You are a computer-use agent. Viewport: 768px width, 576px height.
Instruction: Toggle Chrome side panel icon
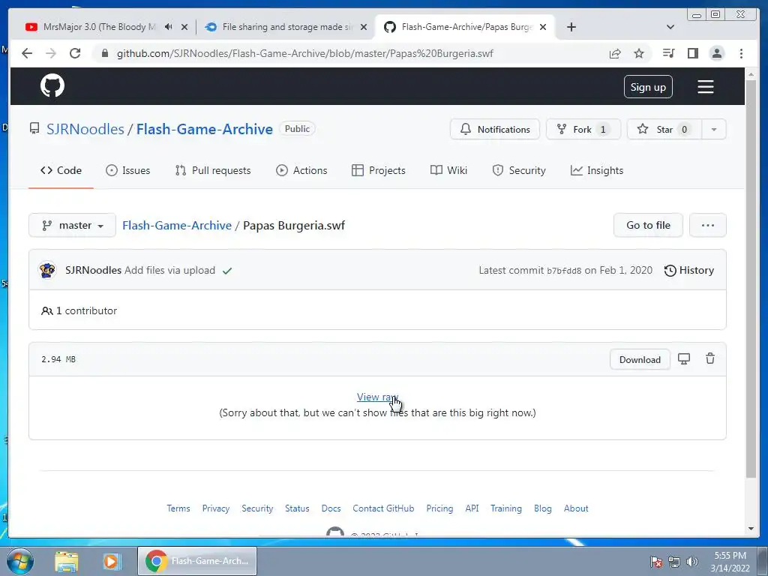692,53
